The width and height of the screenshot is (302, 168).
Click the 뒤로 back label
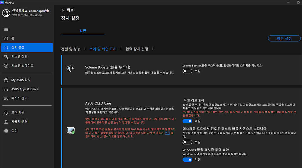click(70, 10)
